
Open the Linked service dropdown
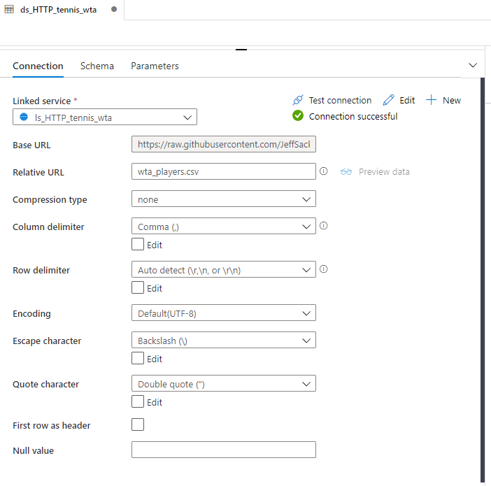(x=105, y=117)
